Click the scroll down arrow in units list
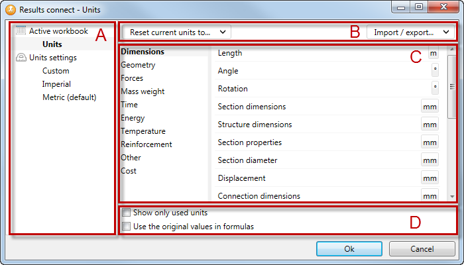464x265 pixels. point(452,197)
